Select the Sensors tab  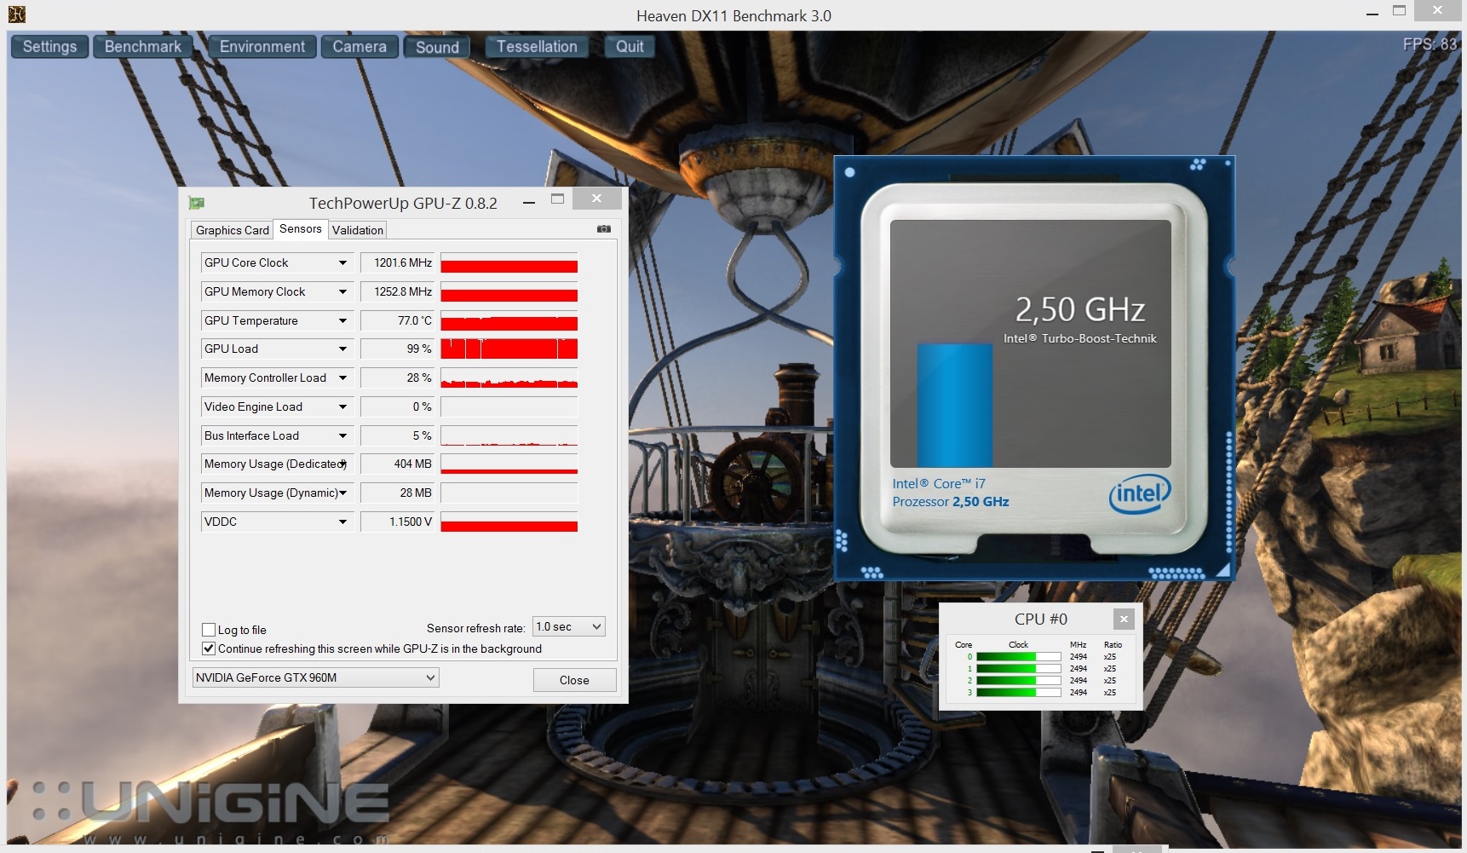301,228
